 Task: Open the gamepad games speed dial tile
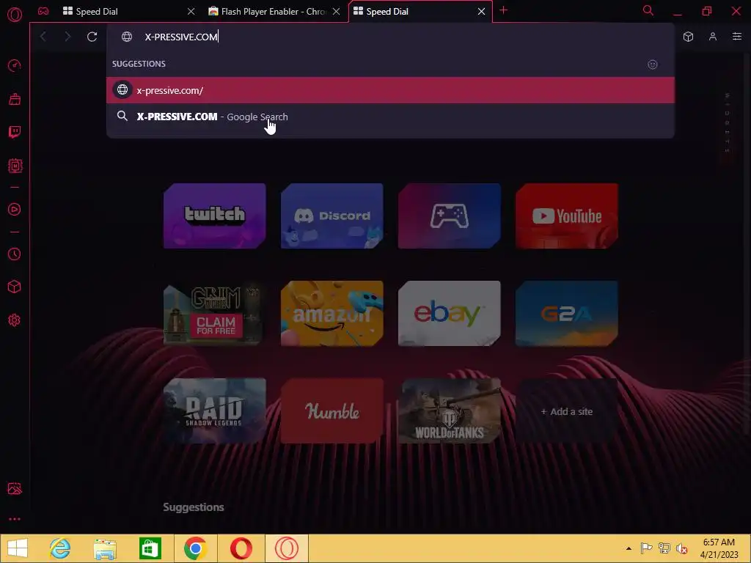[x=450, y=216]
